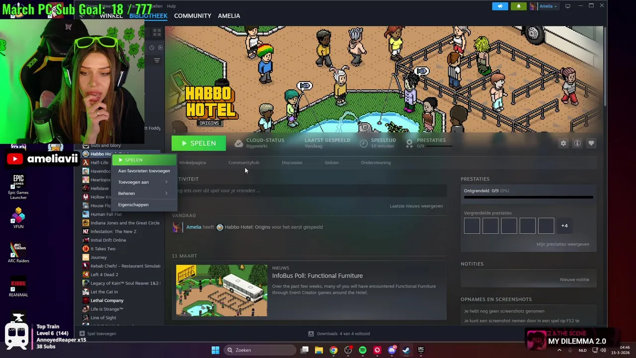Click Nieuwe notitie
The image size is (636, 358).
(x=574, y=279)
